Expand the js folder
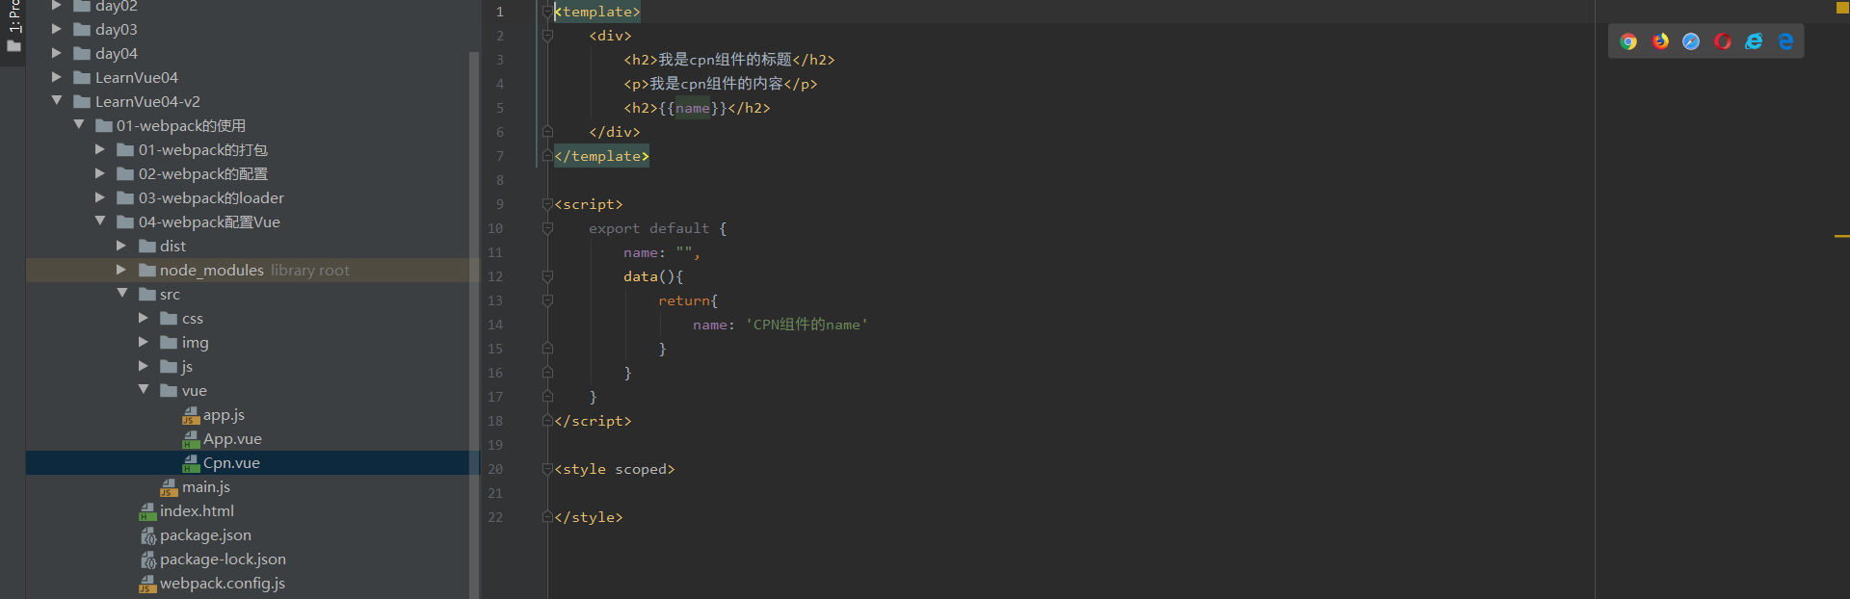The height and width of the screenshot is (599, 1850). pyautogui.click(x=144, y=366)
